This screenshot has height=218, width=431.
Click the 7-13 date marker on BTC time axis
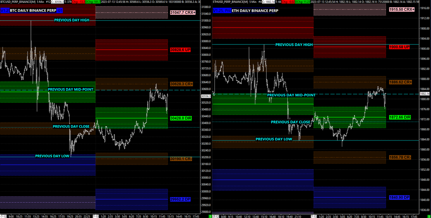click(96, 216)
